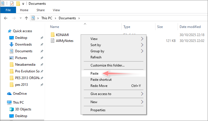Select This PC in the navigation pane

(18, 102)
